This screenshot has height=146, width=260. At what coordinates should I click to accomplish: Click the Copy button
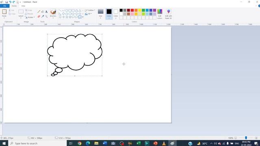click(x=12, y=14)
